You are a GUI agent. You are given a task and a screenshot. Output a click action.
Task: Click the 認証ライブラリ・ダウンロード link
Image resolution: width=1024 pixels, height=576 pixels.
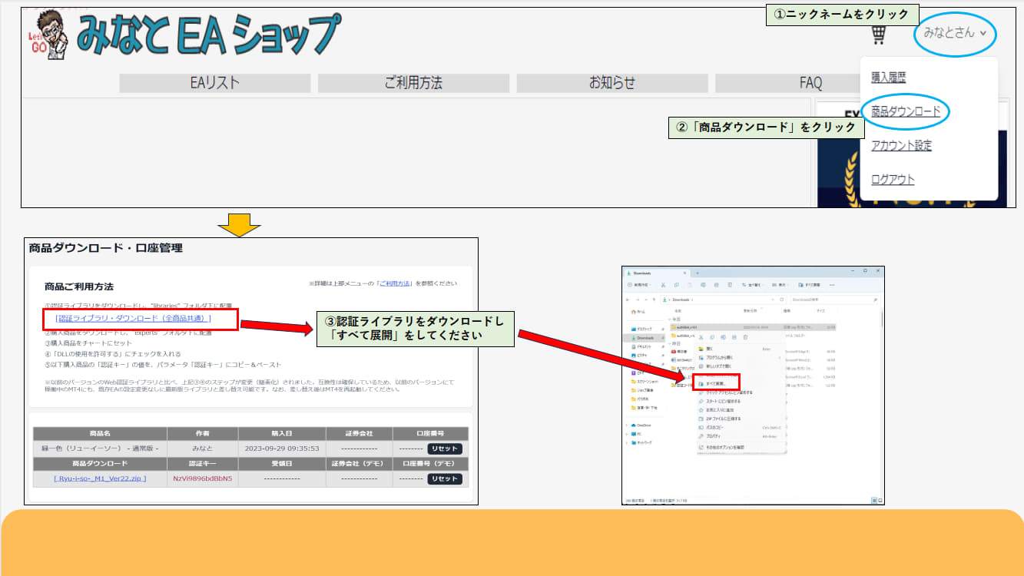point(133,318)
